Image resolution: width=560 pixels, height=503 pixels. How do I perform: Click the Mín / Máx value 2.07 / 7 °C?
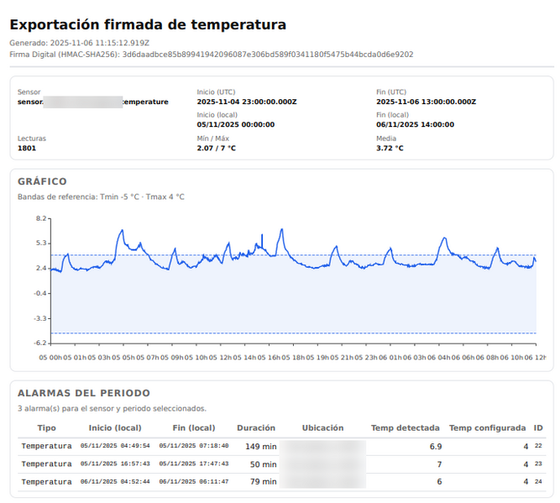216,148
